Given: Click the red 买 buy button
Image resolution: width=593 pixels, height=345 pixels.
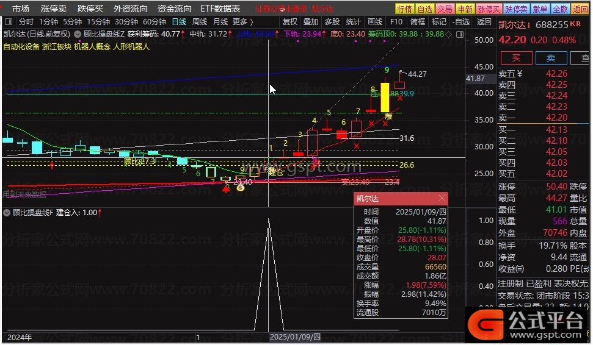Looking at the screenshot, I should point(516,58).
